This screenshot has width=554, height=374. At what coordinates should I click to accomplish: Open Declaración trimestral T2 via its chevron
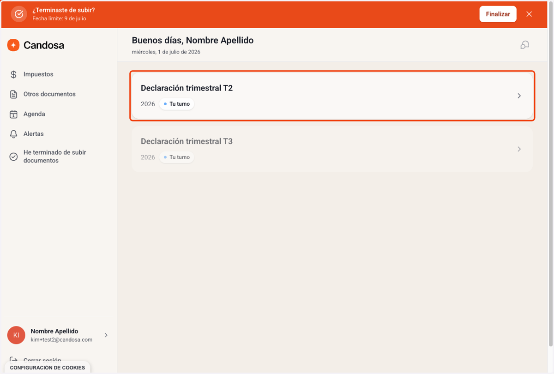point(519,96)
